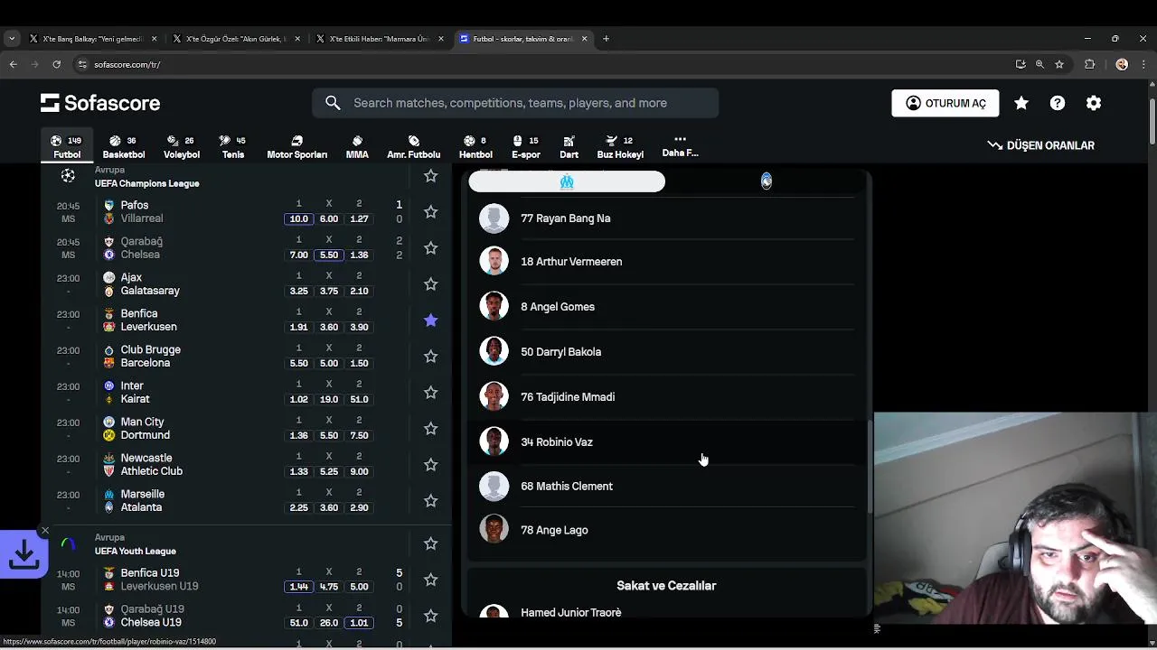1157x650 pixels.
Task: Dismiss the download widget with X
Action: point(44,531)
